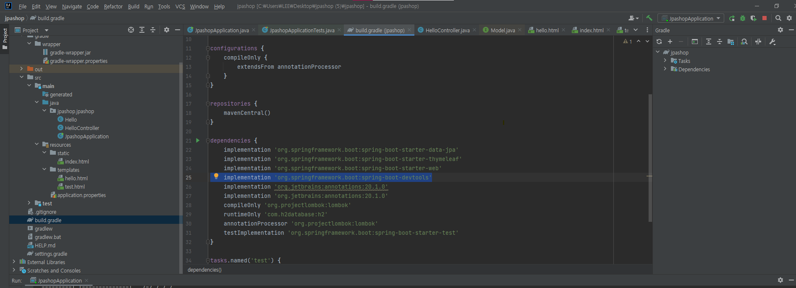Stop the running application with the red square
Viewport: 796px width, 288px height.
coord(765,18)
